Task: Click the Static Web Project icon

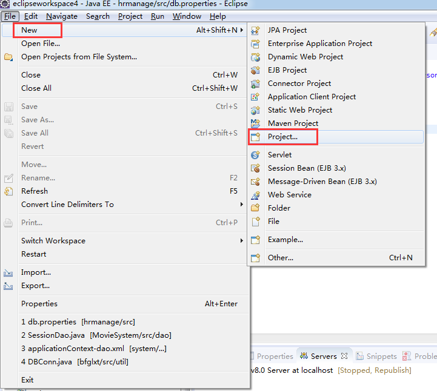Action: (255, 110)
